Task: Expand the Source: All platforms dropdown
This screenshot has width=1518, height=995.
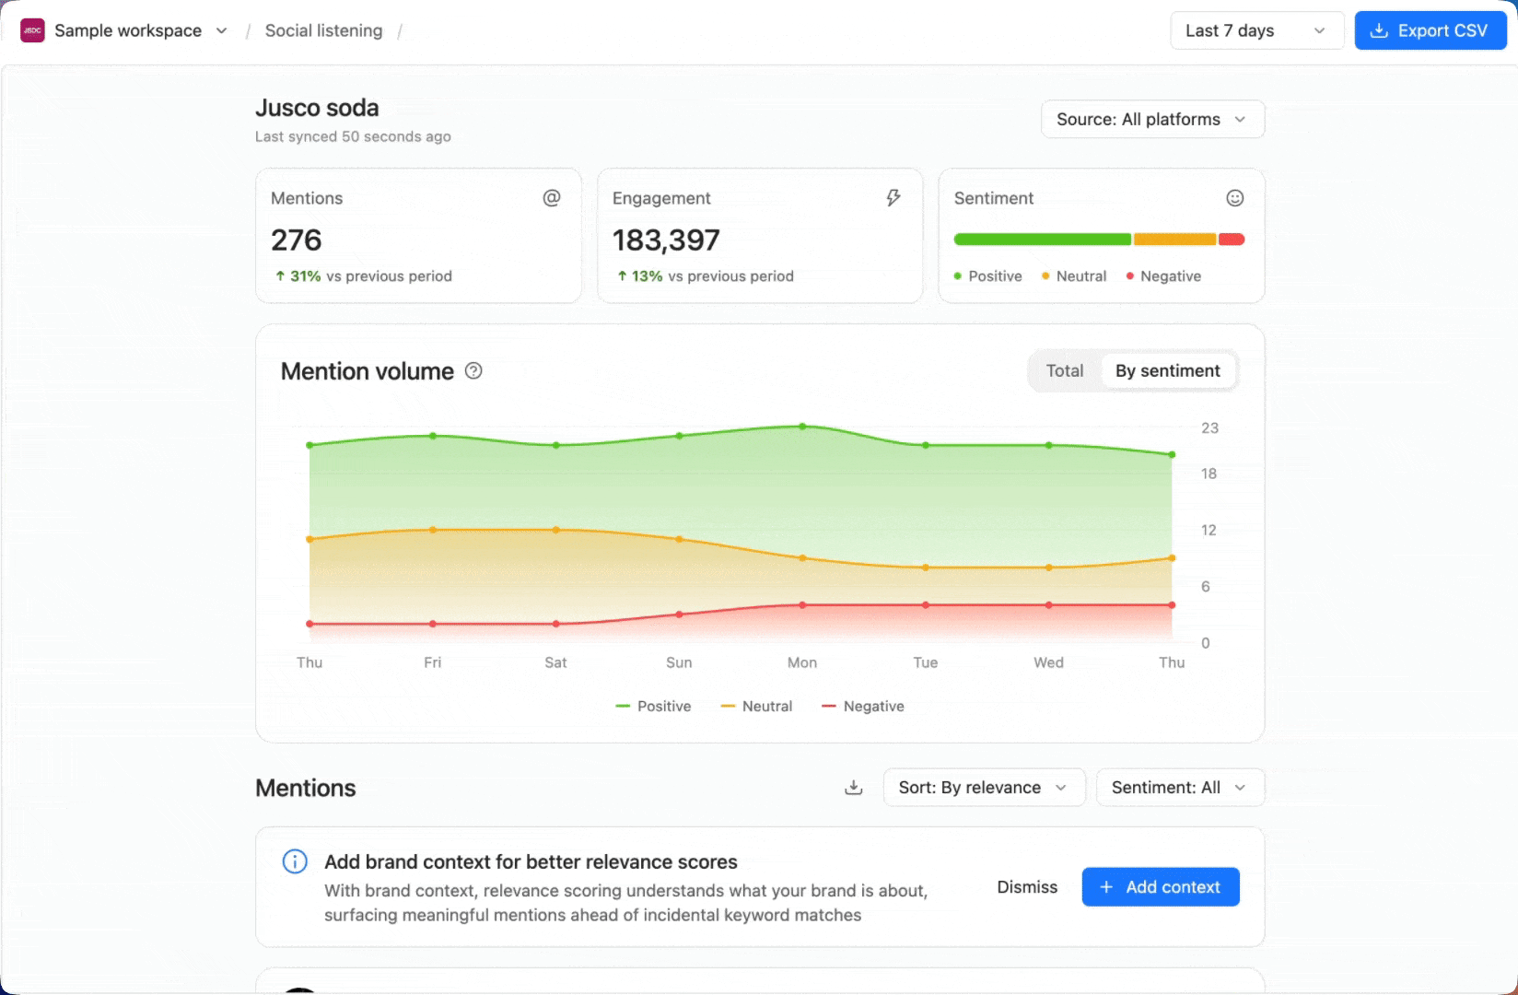Action: 1152,120
